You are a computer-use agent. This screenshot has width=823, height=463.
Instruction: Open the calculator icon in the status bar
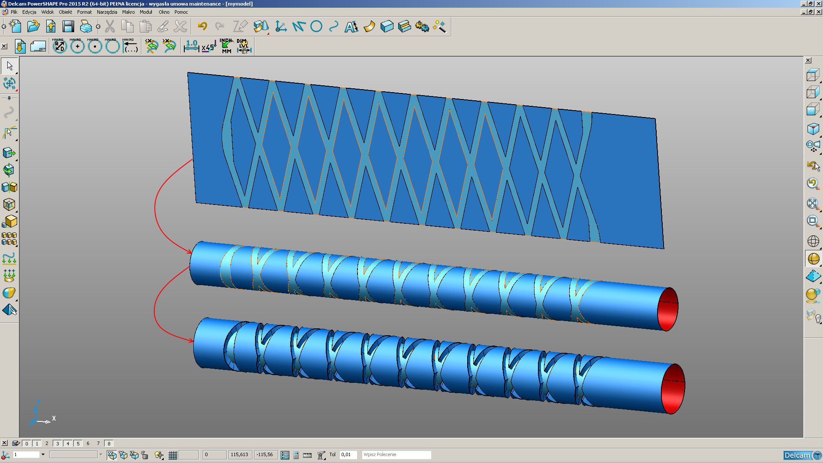pyautogui.click(x=296, y=455)
